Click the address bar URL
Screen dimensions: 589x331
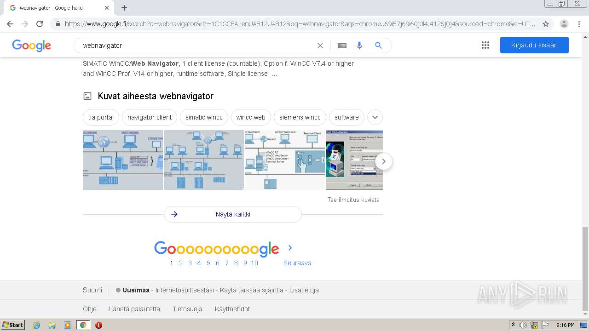300,24
